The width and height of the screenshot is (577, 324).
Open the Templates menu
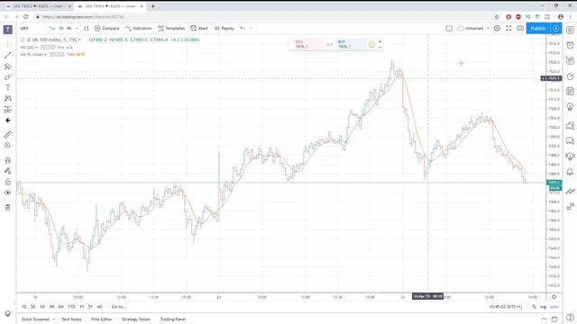pyautogui.click(x=171, y=28)
